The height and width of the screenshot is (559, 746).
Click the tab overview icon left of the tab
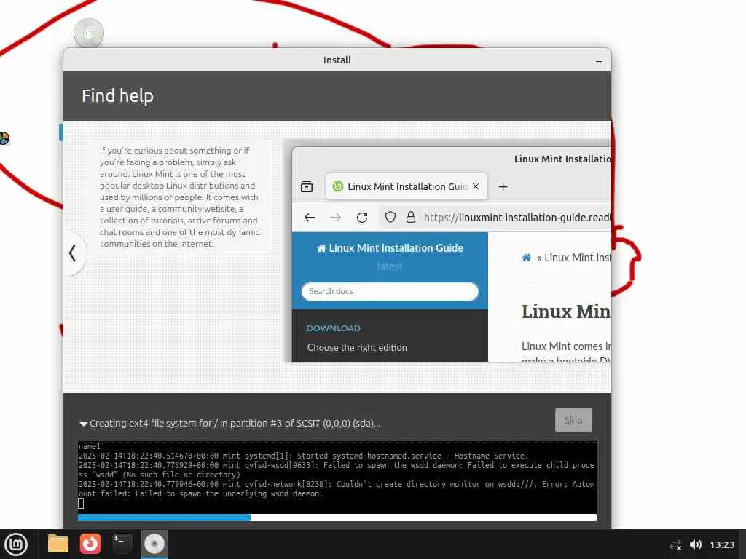(307, 186)
